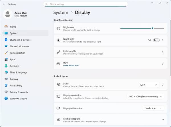Select Network & internet in navigation
Viewport: 171px width, 127px height.
[x=26, y=46]
